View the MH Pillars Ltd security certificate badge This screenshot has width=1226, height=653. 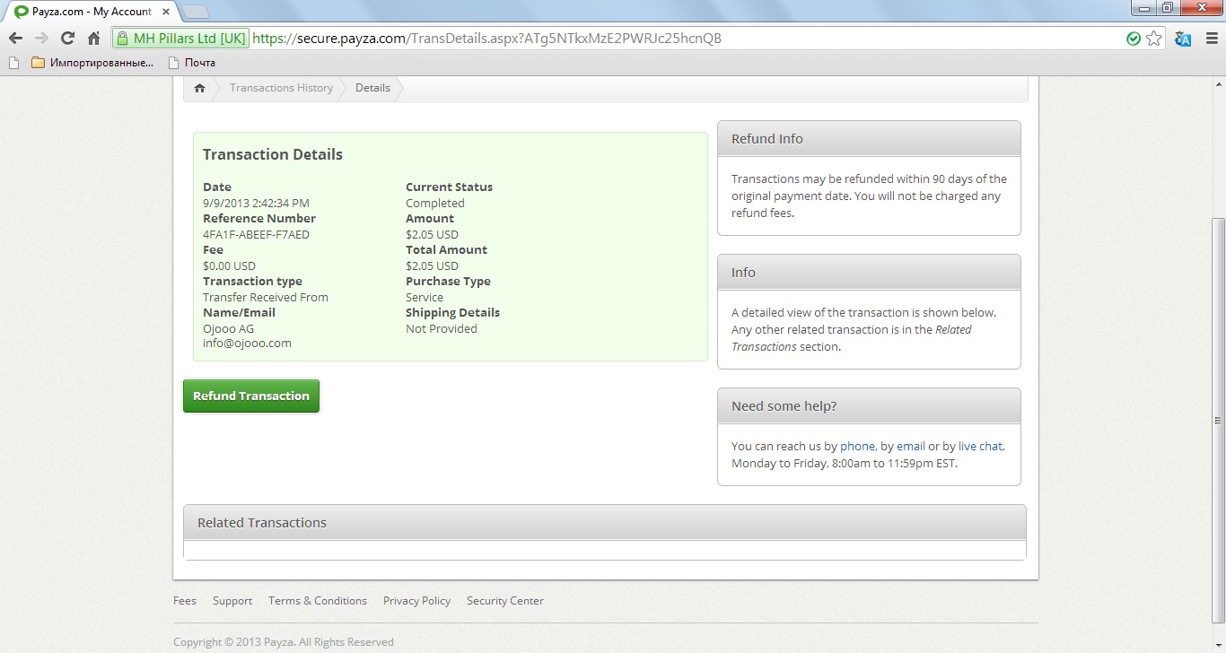pos(180,39)
